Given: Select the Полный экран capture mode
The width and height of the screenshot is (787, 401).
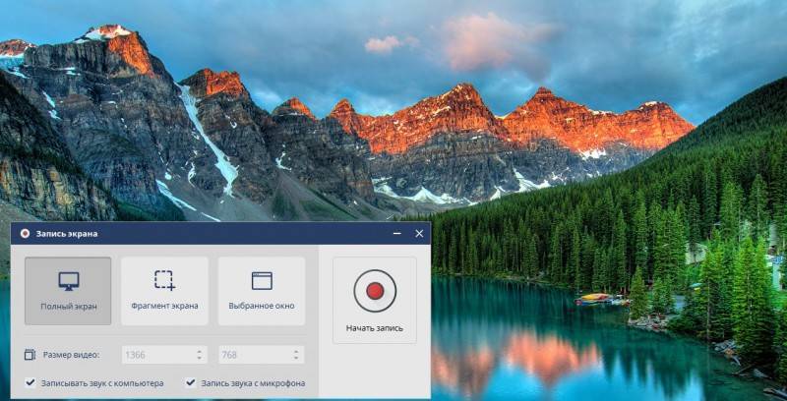Looking at the screenshot, I should click(x=68, y=291).
